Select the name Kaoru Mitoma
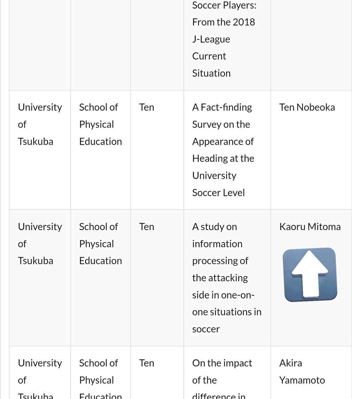The height and width of the screenshot is (399, 352). (310, 227)
